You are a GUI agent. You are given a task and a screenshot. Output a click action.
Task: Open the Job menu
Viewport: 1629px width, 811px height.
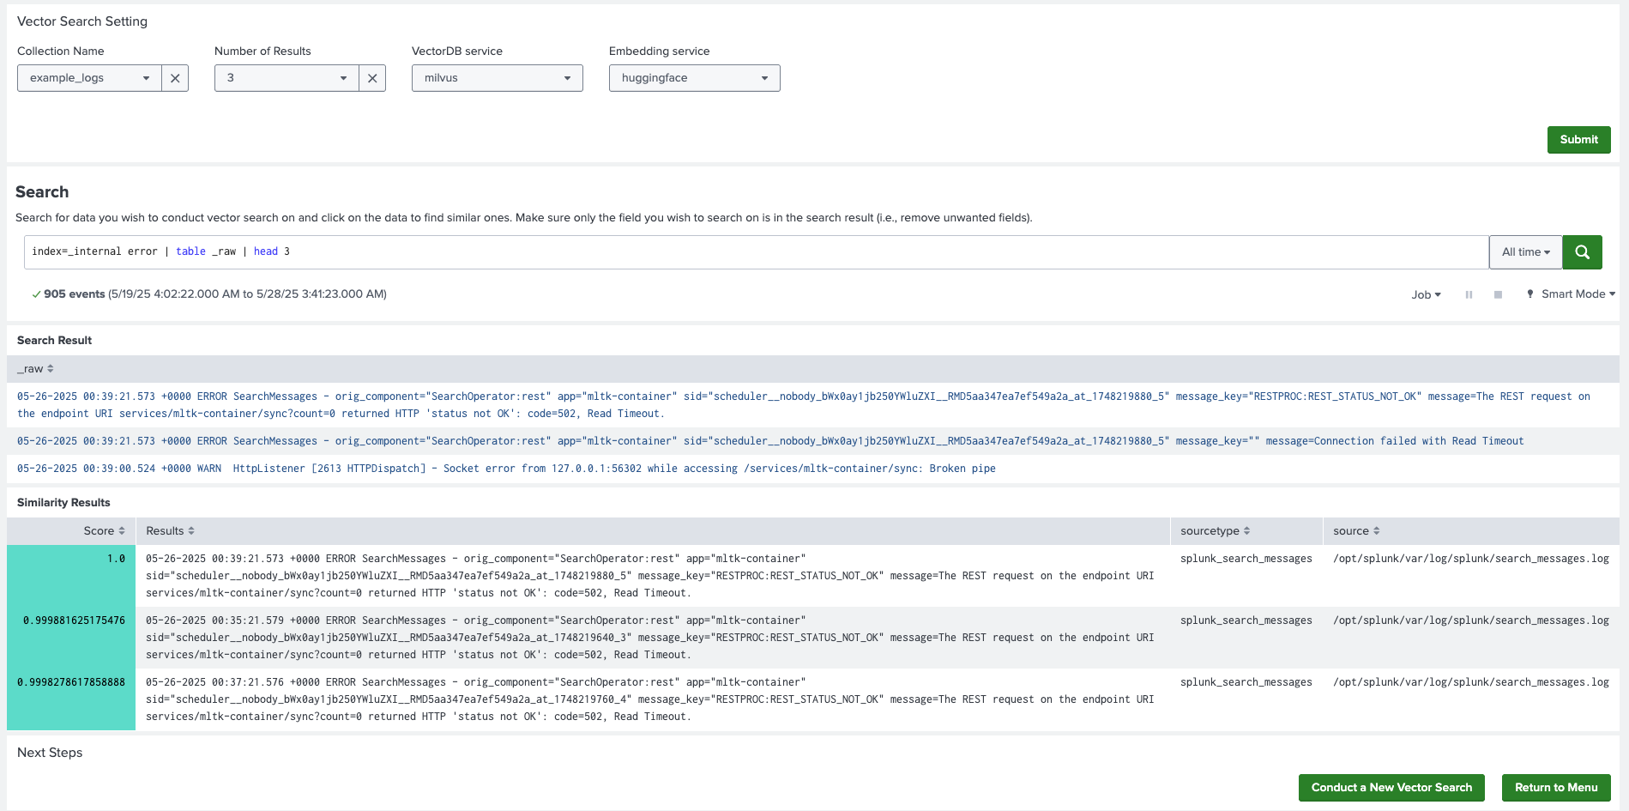tap(1426, 294)
